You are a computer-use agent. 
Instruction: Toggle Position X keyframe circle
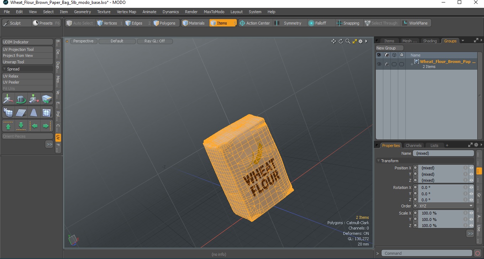(415, 168)
